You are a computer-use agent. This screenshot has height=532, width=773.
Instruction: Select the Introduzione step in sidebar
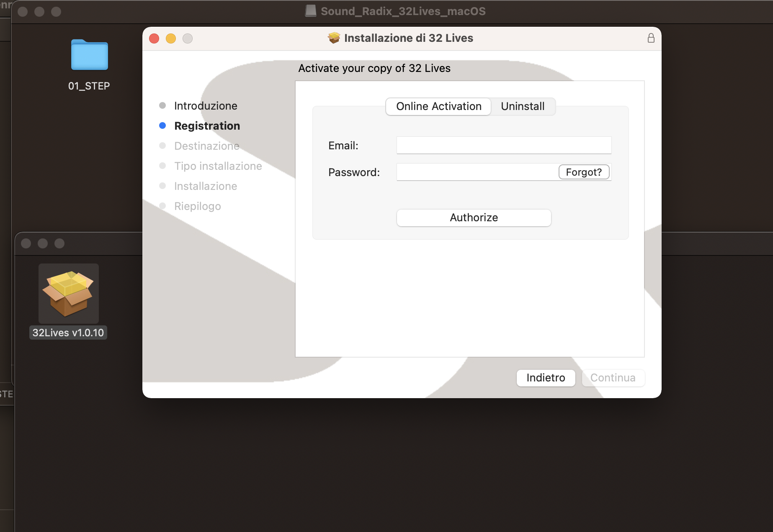(x=206, y=106)
